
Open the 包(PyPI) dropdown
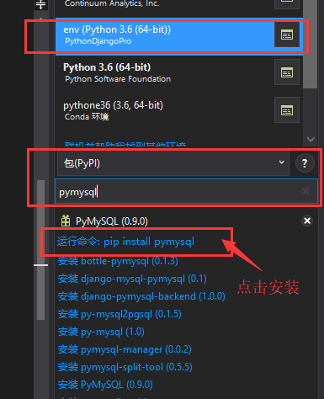(x=173, y=163)
